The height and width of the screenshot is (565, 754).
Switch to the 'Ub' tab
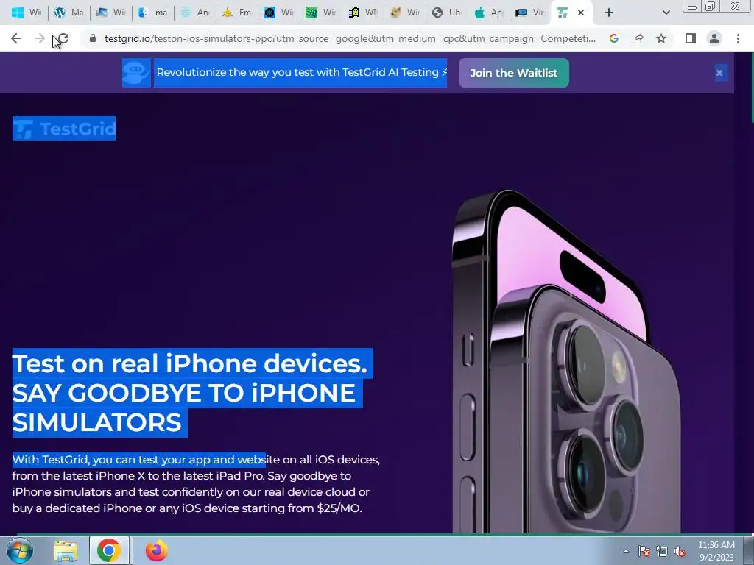coord(447,13)
